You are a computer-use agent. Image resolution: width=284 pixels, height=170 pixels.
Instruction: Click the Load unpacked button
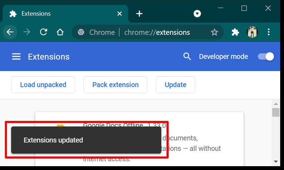click(43, 85)
